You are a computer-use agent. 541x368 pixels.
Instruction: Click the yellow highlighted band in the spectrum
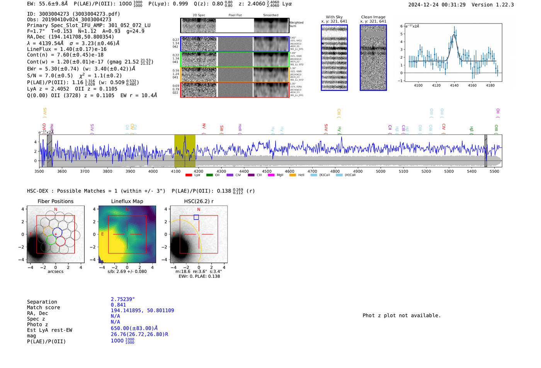tap(185, 151)
